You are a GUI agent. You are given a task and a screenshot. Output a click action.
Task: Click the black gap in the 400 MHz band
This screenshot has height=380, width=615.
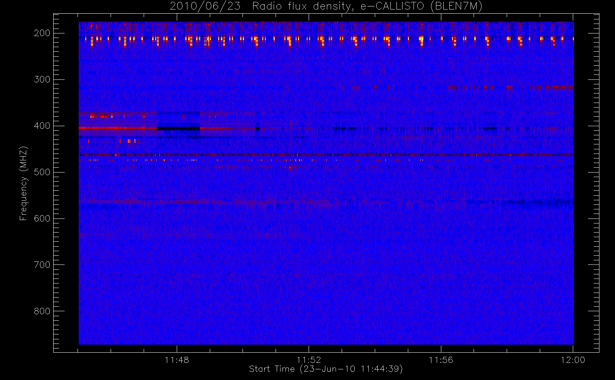[x=178, y=128]
